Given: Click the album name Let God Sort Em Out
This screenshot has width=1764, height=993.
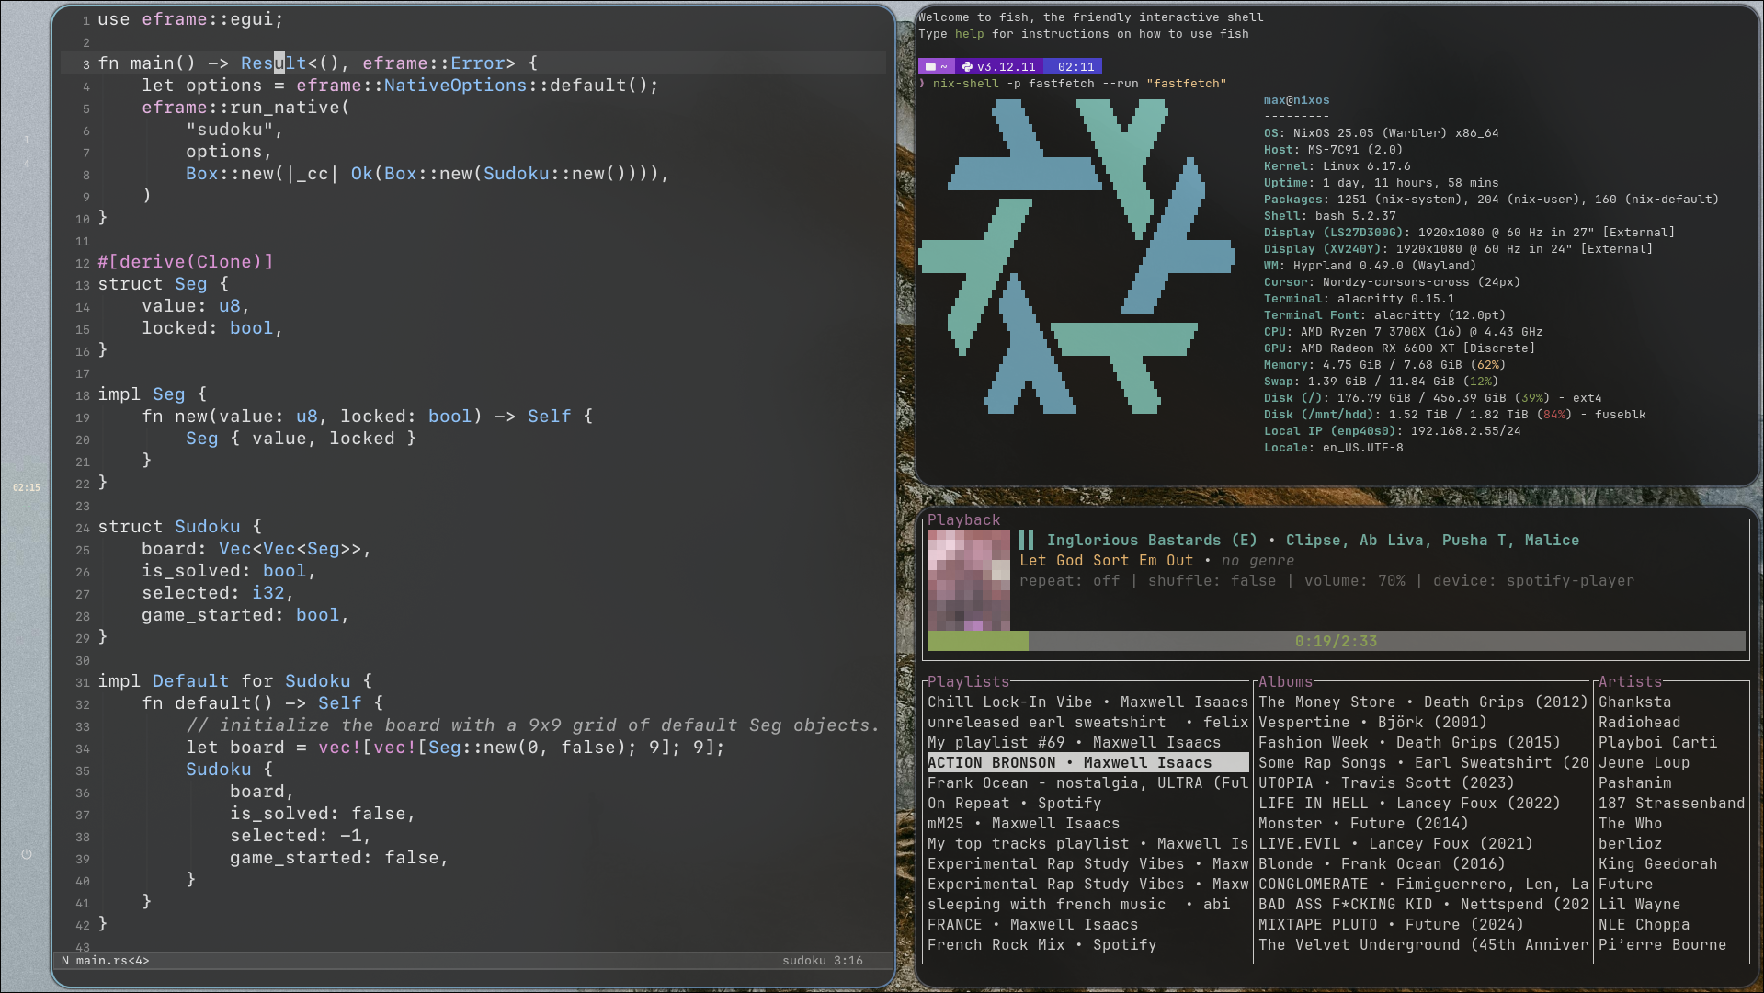Looking at the screenshot, I should point(1106,560).
